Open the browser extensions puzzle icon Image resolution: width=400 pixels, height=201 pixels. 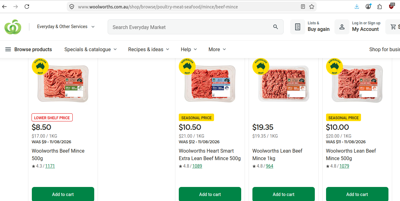(x=380, y=7)
